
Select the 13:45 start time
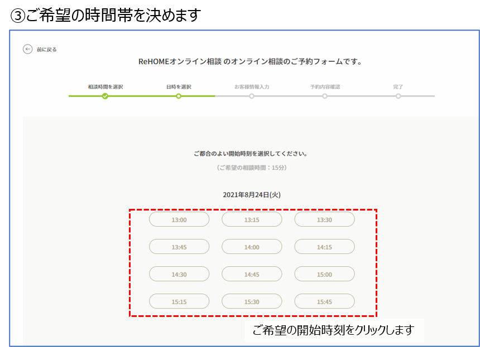coord(179,247)
